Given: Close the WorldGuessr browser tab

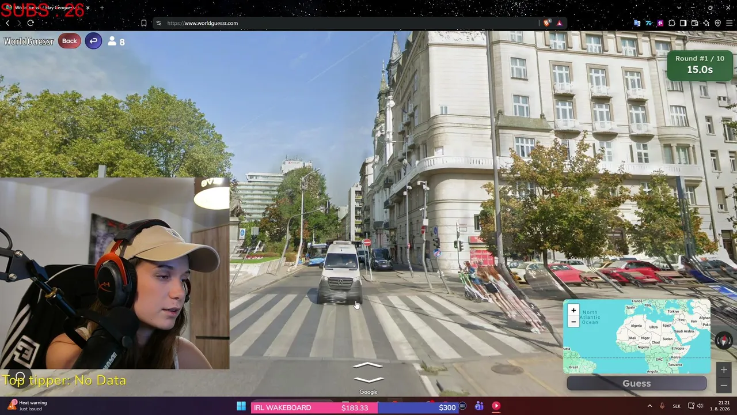Looking at the screenshot, I should [88, 7].
